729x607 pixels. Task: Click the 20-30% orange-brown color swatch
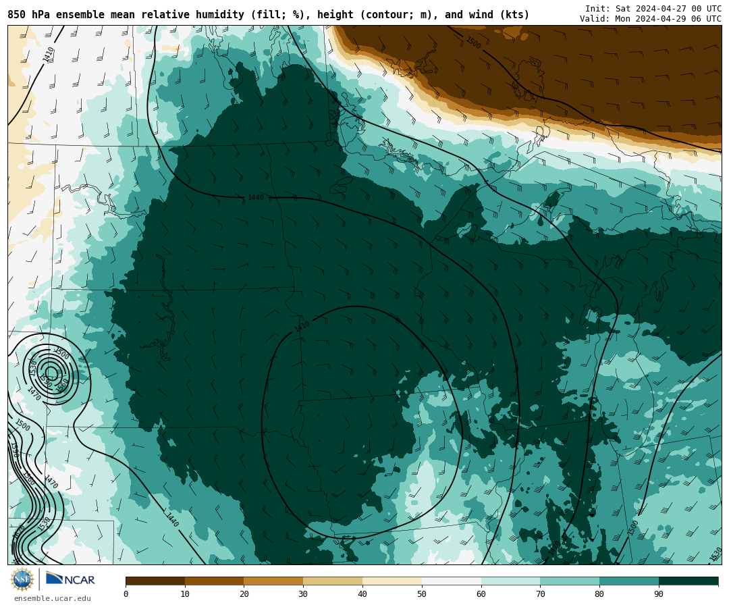[273, 581]
